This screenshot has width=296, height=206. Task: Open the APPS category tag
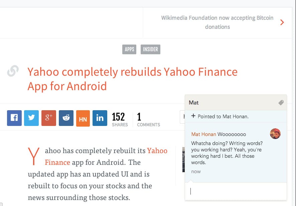pos(129,50)
